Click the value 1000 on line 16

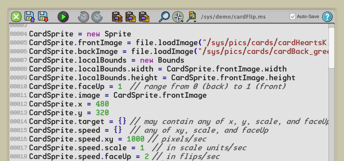[x=135, y=139]
